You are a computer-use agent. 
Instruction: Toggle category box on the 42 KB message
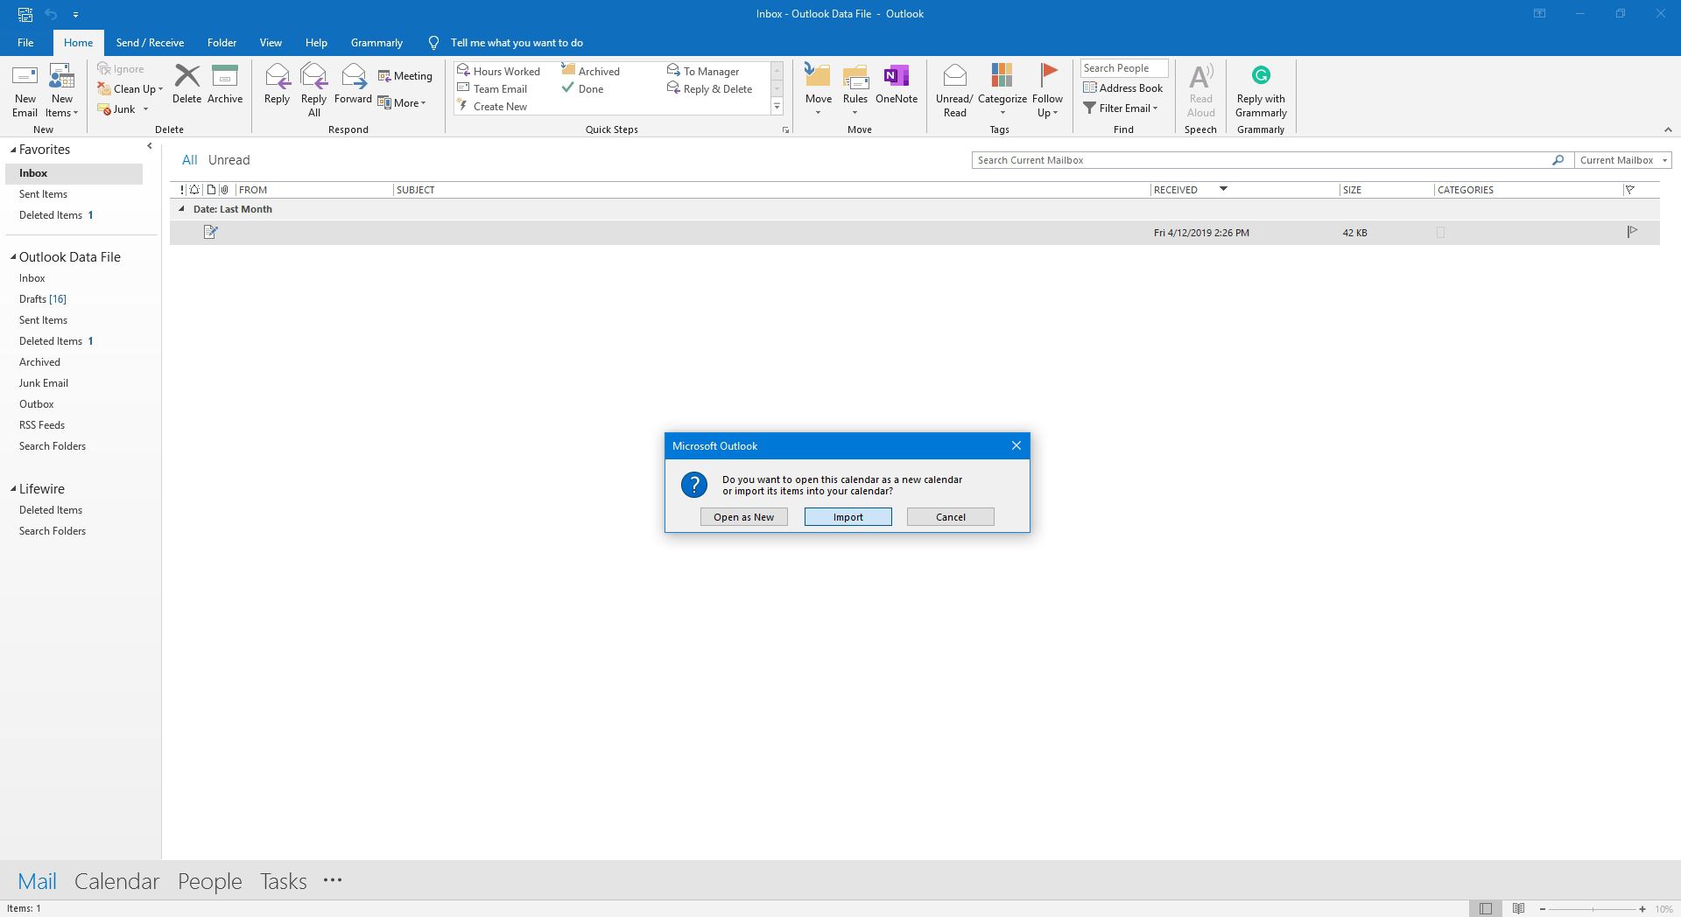point(1440,233)
